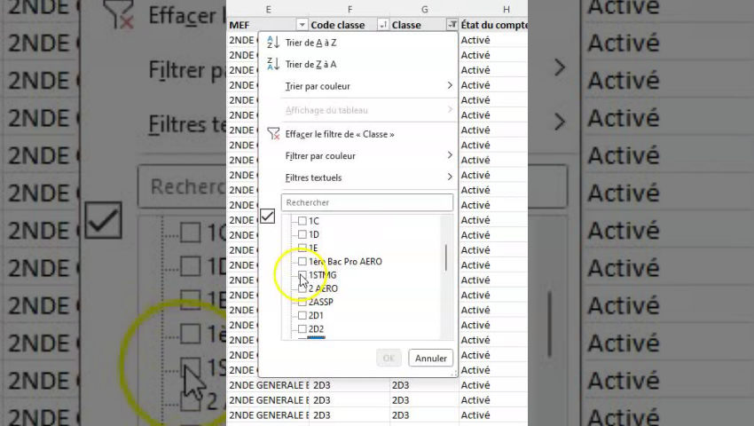Image resolution: width=754 pixels, height=426 pixels.
Task: Click the clear filter funnel icon
Action: (273, 134)
